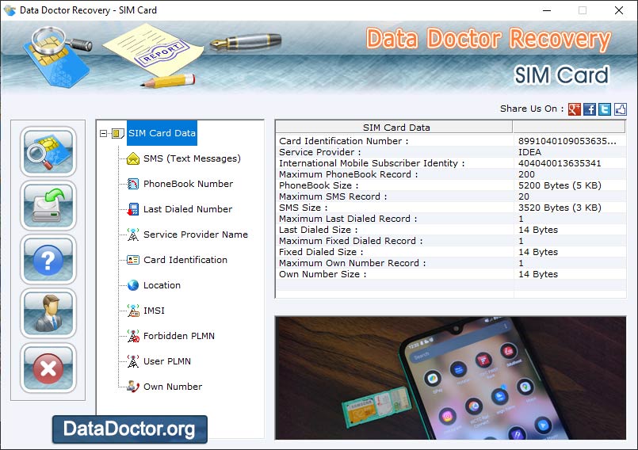Click the IDEA service provider value
The image size is (638, 450).
[x=529, y=152]
